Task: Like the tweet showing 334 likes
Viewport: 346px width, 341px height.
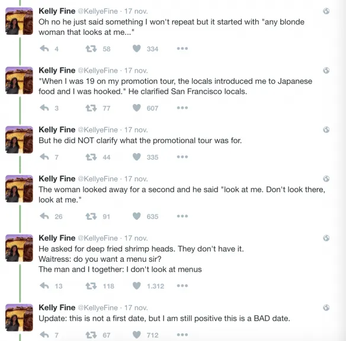Action: (137, 48)
